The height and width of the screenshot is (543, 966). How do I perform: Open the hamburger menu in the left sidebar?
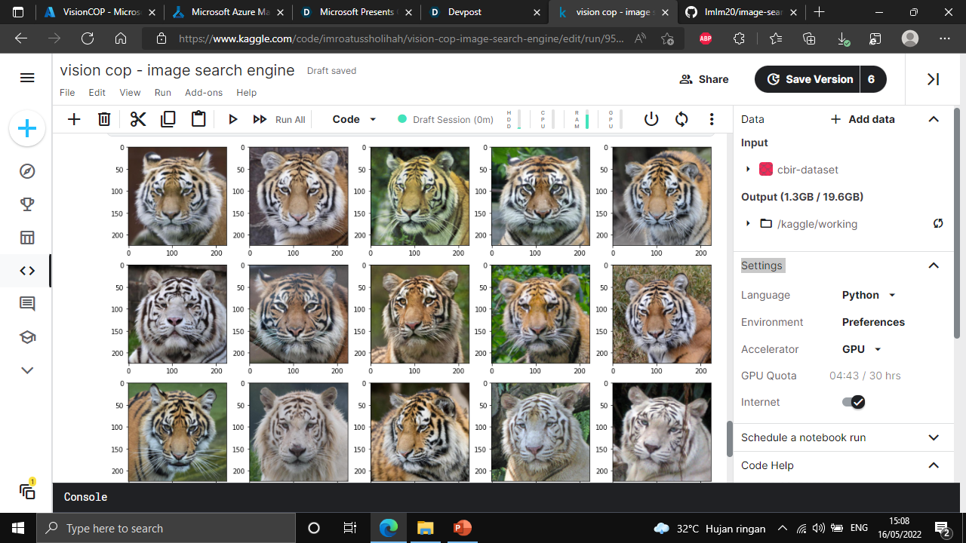coord(27,78)
